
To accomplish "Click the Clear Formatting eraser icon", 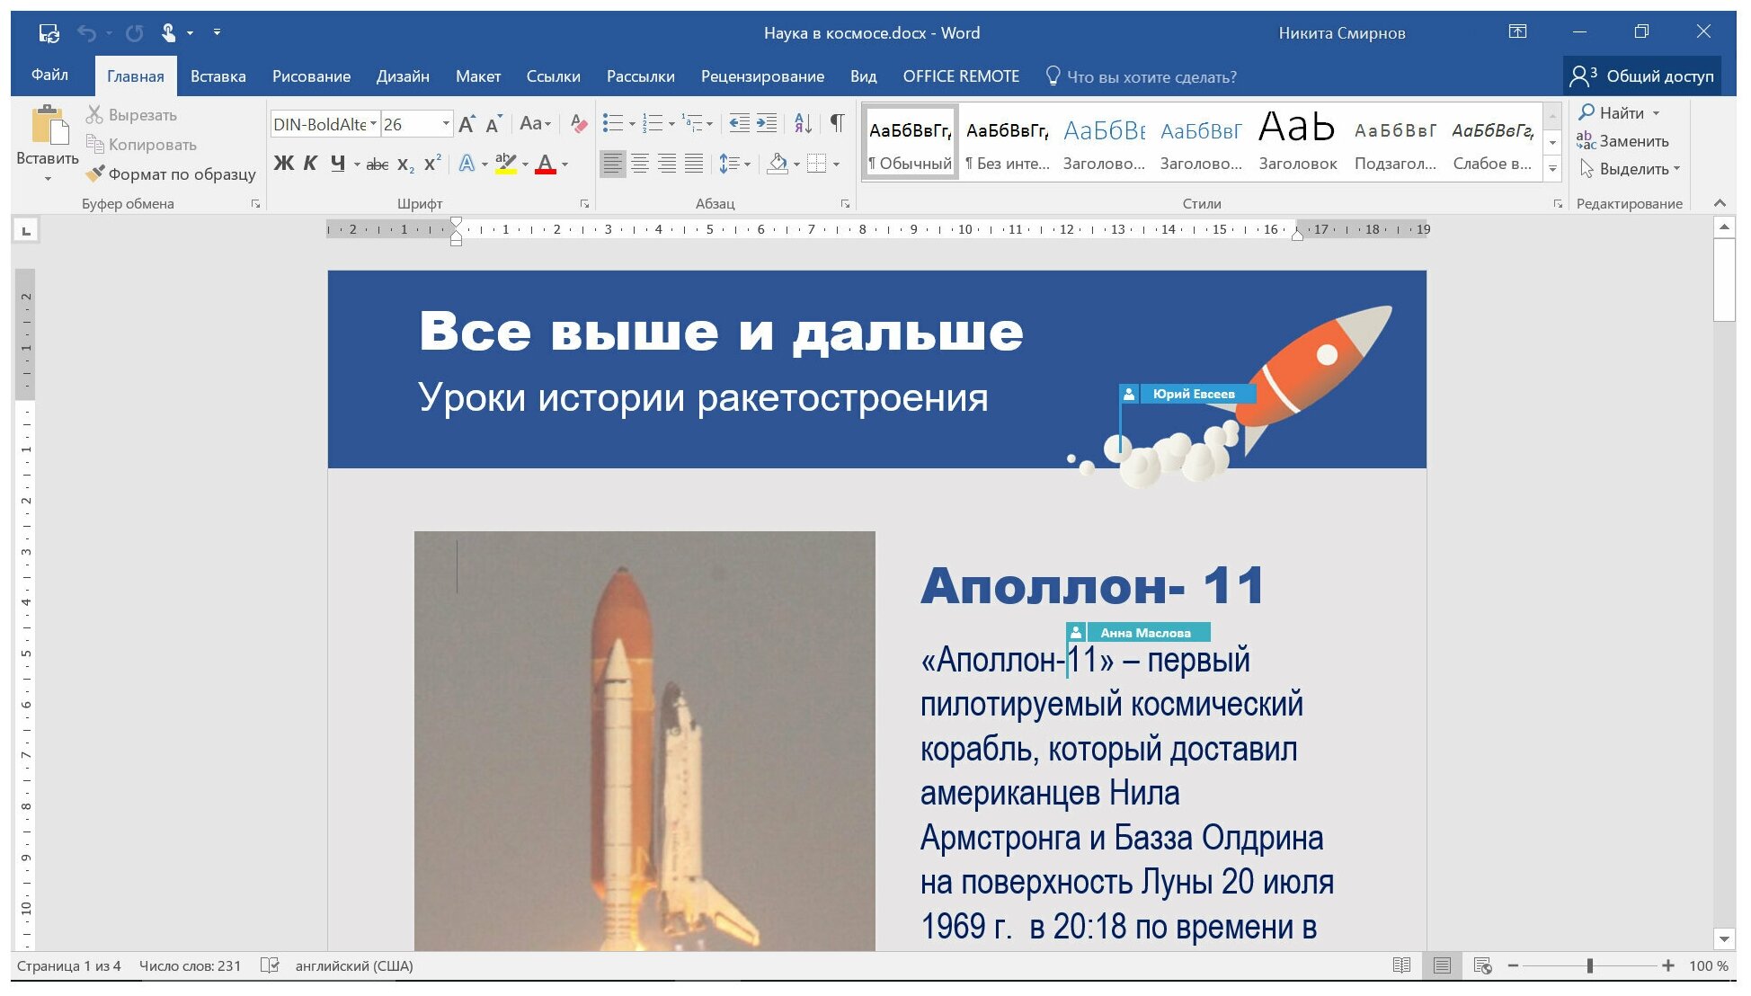I will point(579,124).
